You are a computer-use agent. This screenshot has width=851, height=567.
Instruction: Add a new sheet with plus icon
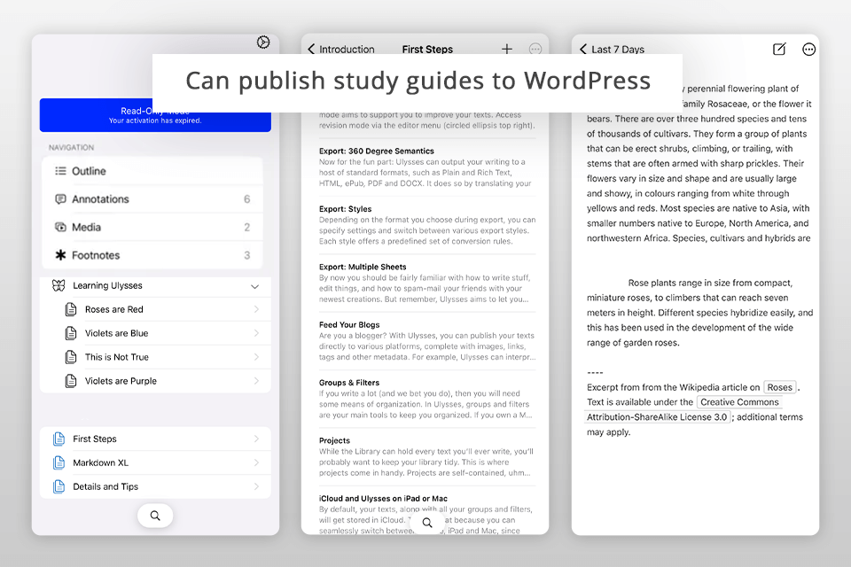pyautogui.click(x=507, y=49)
